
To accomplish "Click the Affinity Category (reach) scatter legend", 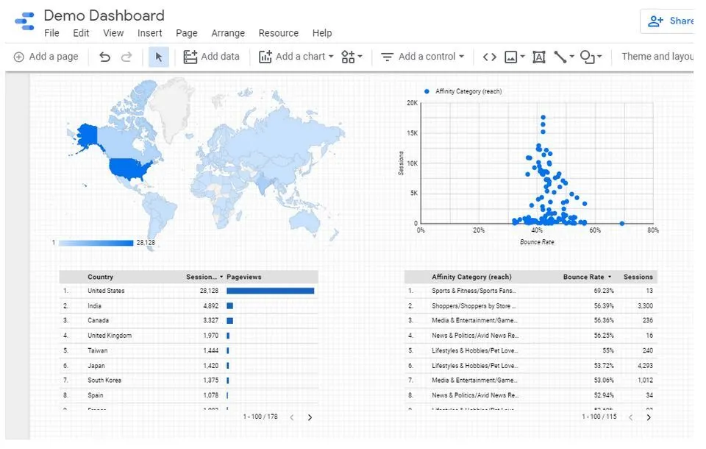I will (x=463, y=91).
